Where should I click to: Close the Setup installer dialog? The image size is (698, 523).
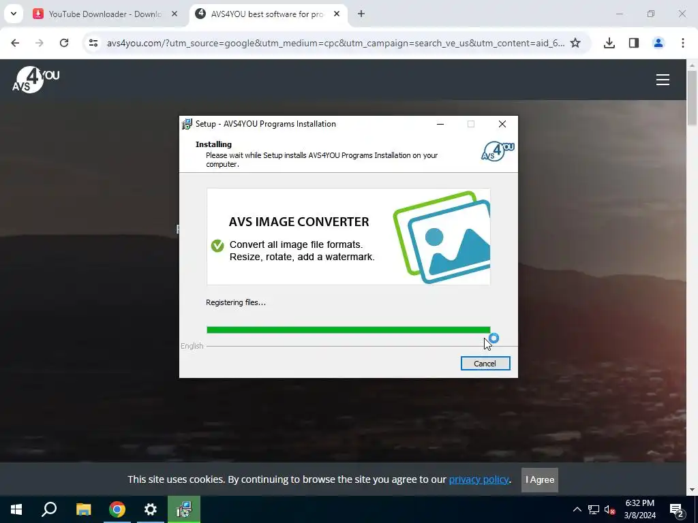point(502,124)
